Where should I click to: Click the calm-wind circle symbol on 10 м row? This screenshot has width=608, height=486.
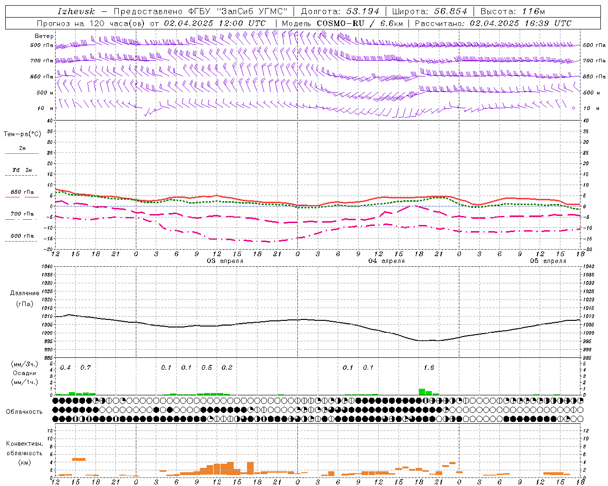coord(574,108)
